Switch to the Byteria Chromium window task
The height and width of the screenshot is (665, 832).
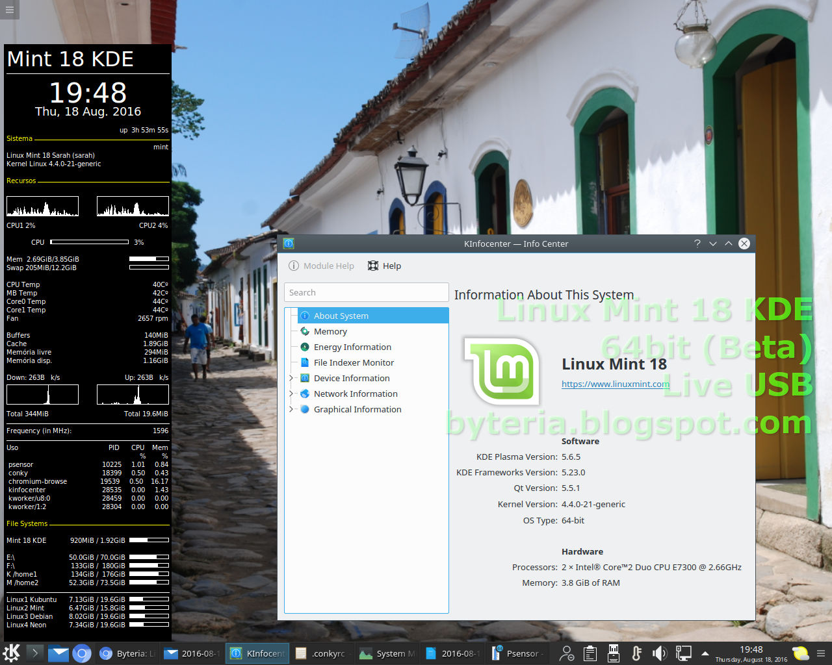[x=127, y=653]
